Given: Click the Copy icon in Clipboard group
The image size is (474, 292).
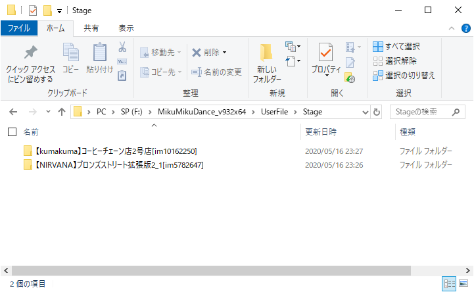Looking at the screenshot, I should coord(71,52).
